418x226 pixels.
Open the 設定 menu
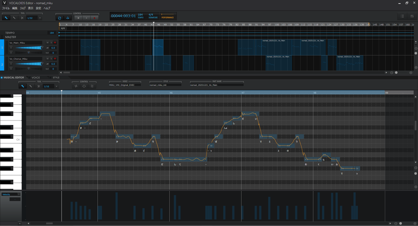click(x=38, y=8)
